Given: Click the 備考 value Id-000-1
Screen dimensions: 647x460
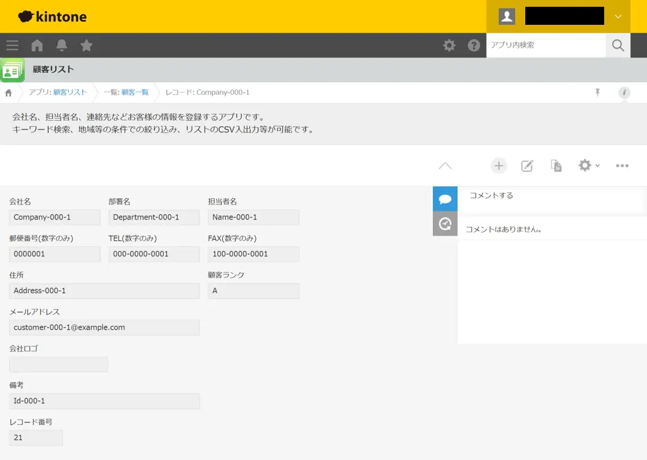Looking at the screenshot, I should point(104,401).
